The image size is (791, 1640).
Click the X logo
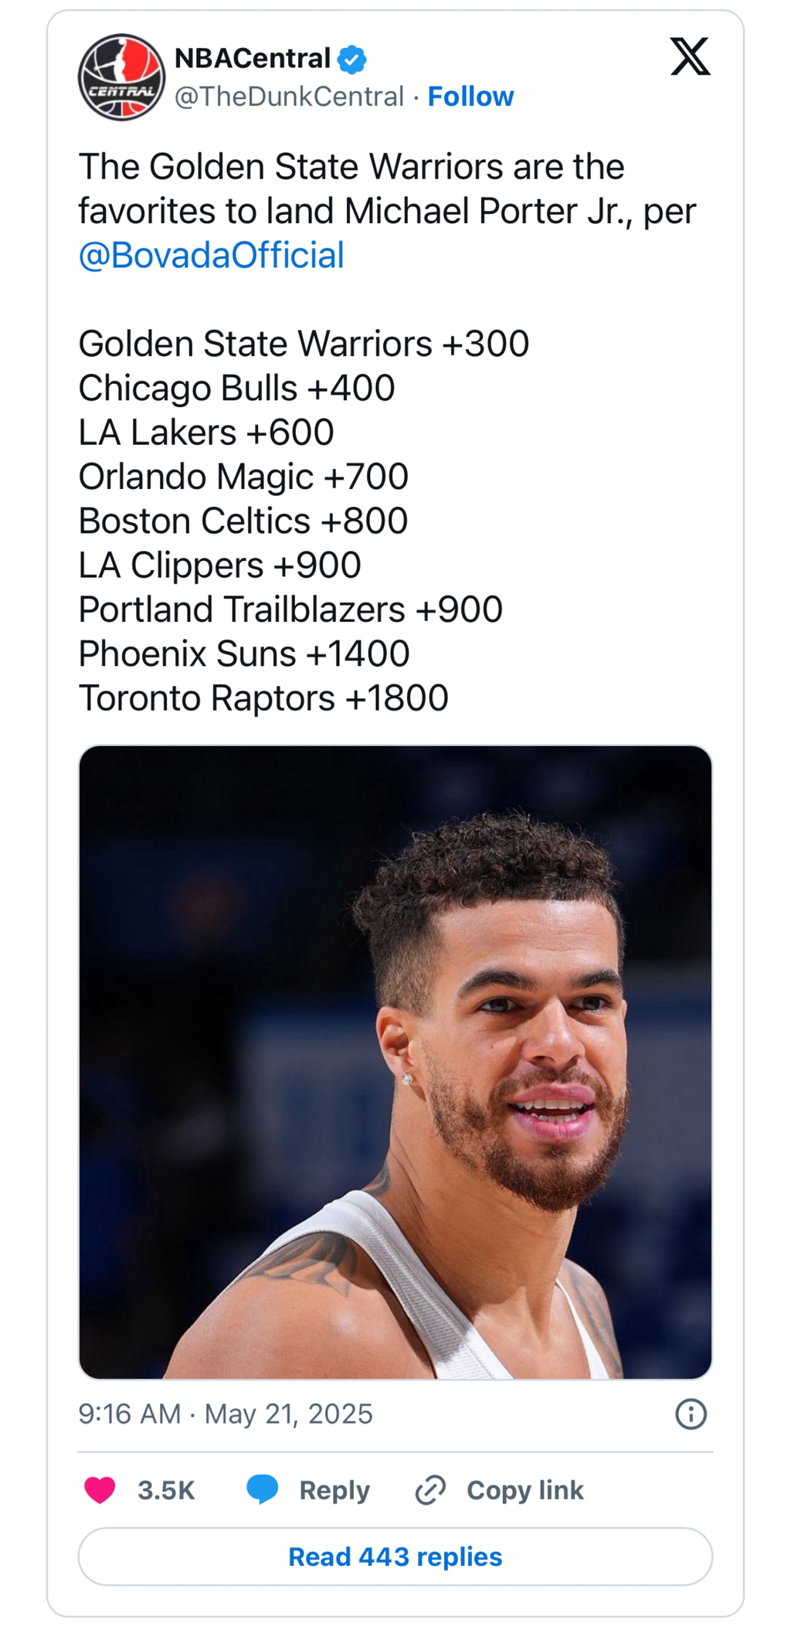690,57
